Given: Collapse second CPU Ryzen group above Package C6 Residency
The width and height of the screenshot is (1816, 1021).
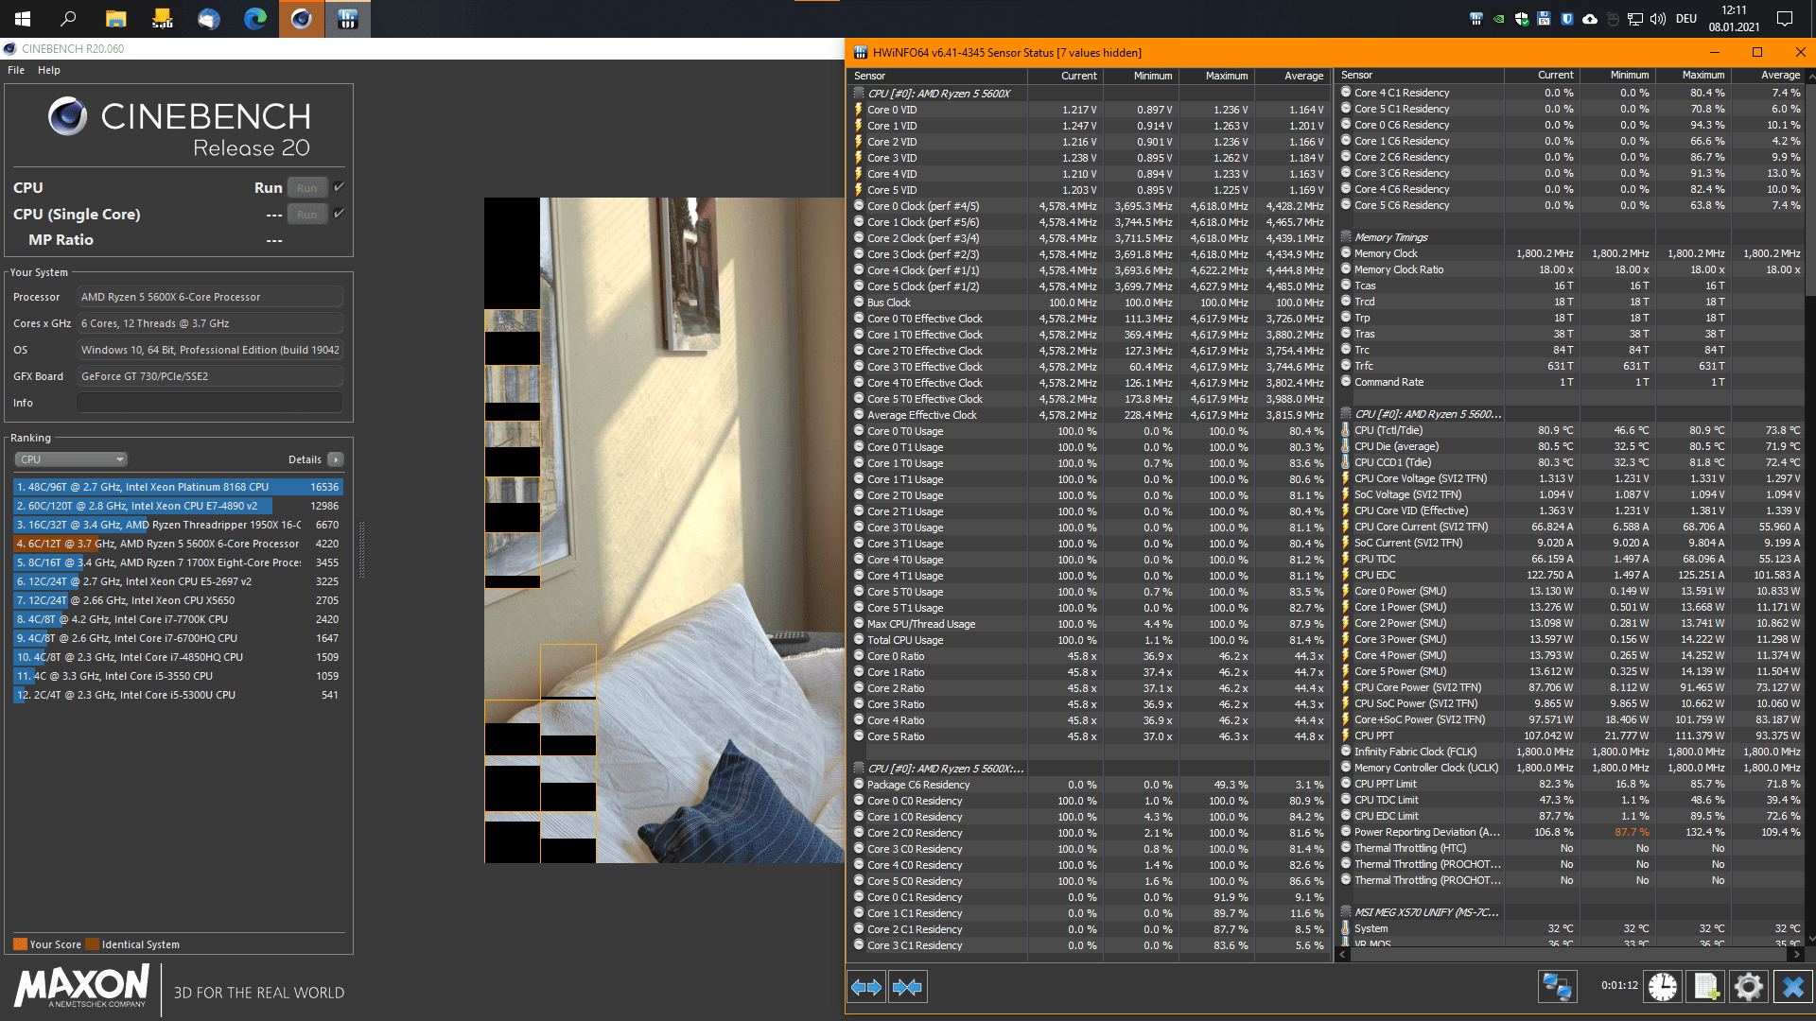Looking at the screenshot, I should coord(859,769).
